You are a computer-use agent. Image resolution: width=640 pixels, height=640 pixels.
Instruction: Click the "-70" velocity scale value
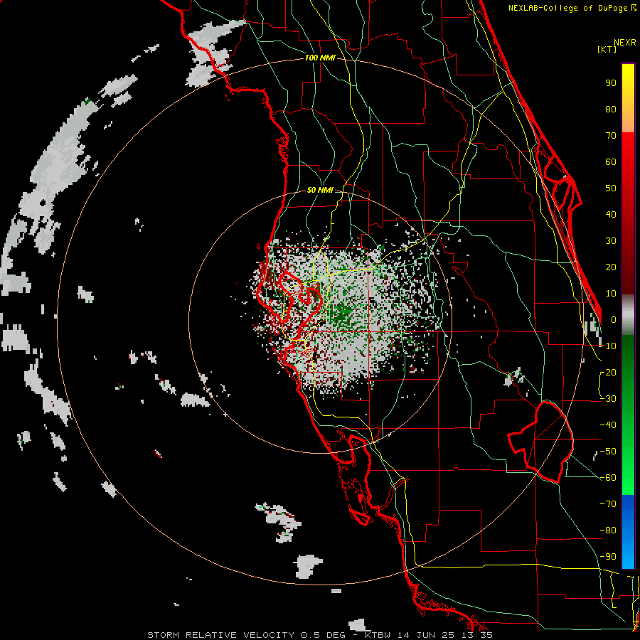coord(608,504)
